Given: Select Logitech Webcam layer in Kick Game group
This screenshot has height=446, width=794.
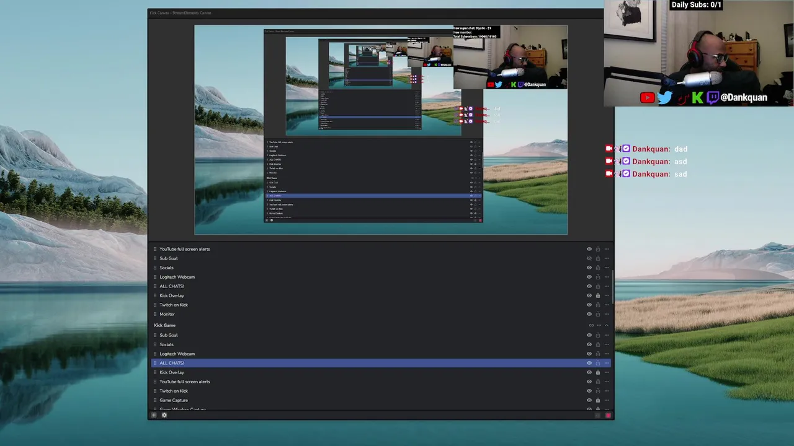Looking at the screenshot, I should point(381,354).
